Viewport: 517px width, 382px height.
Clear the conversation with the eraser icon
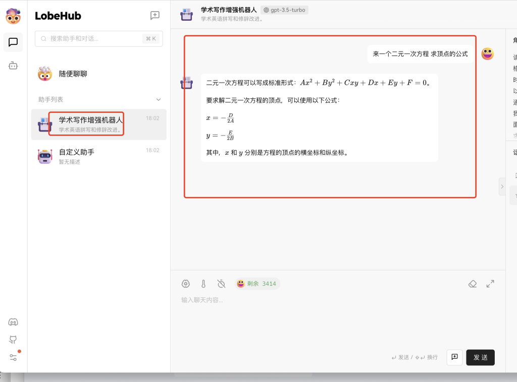click(x=472, y=283)
